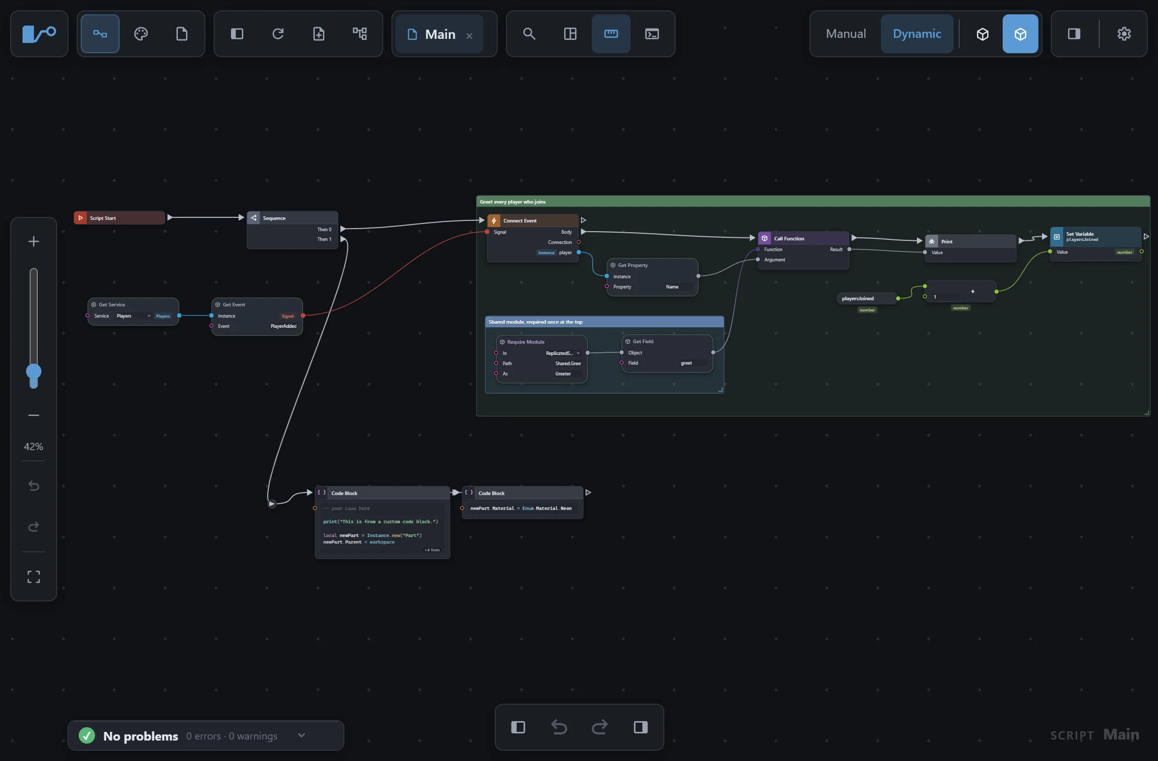Click the refresh arrow icon
Viewport: 1158px width, 761px height.
278,34
